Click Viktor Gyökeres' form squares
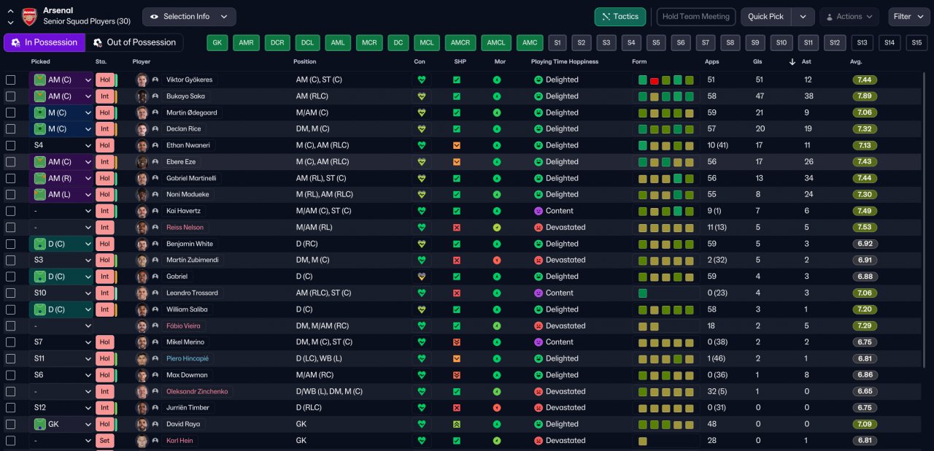Image resolution: width=934 pixels, height=451 pixels. click(666, 80)
